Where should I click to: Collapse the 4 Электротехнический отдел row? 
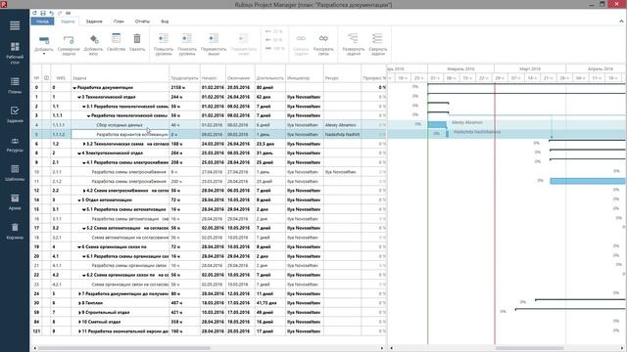(x=79, y=154)
